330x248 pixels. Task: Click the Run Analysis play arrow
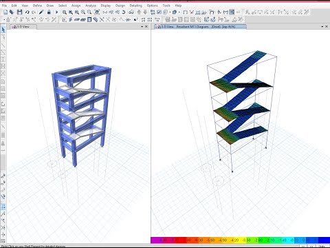pyautogui.click(x=56, y=12)
